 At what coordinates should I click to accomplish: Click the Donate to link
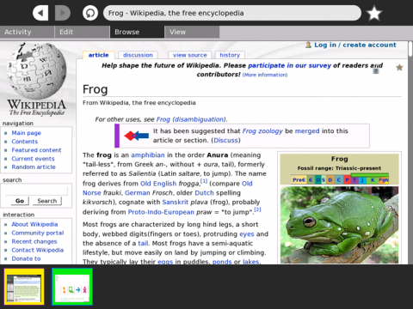point(26,258)
